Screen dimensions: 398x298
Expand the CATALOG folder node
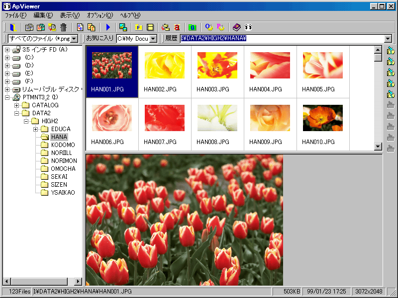(x=16, y=105)
